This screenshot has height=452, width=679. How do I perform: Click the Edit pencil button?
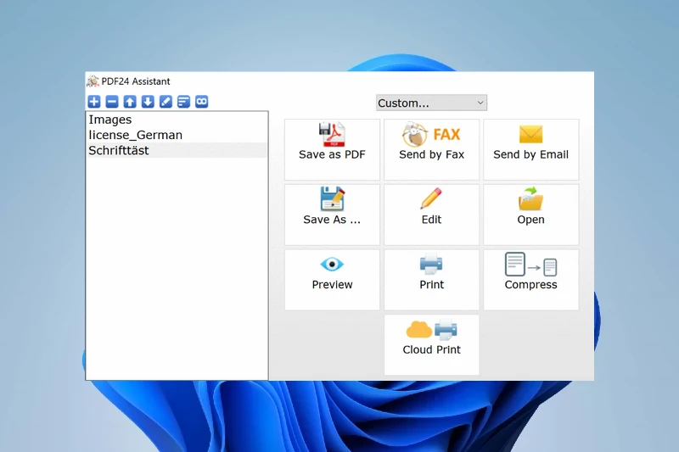(x=432, y=215)
